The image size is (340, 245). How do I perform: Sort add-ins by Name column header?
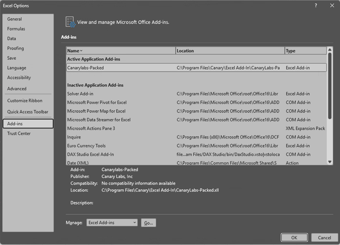point(121,51)
